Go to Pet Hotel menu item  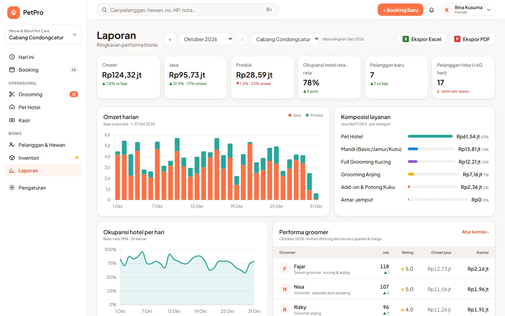click(x=43, y=107)
